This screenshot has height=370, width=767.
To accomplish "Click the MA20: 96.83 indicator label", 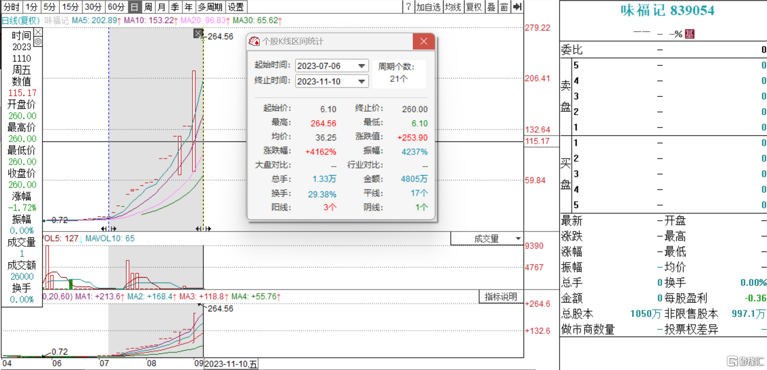I will click(x=205, y=21).
